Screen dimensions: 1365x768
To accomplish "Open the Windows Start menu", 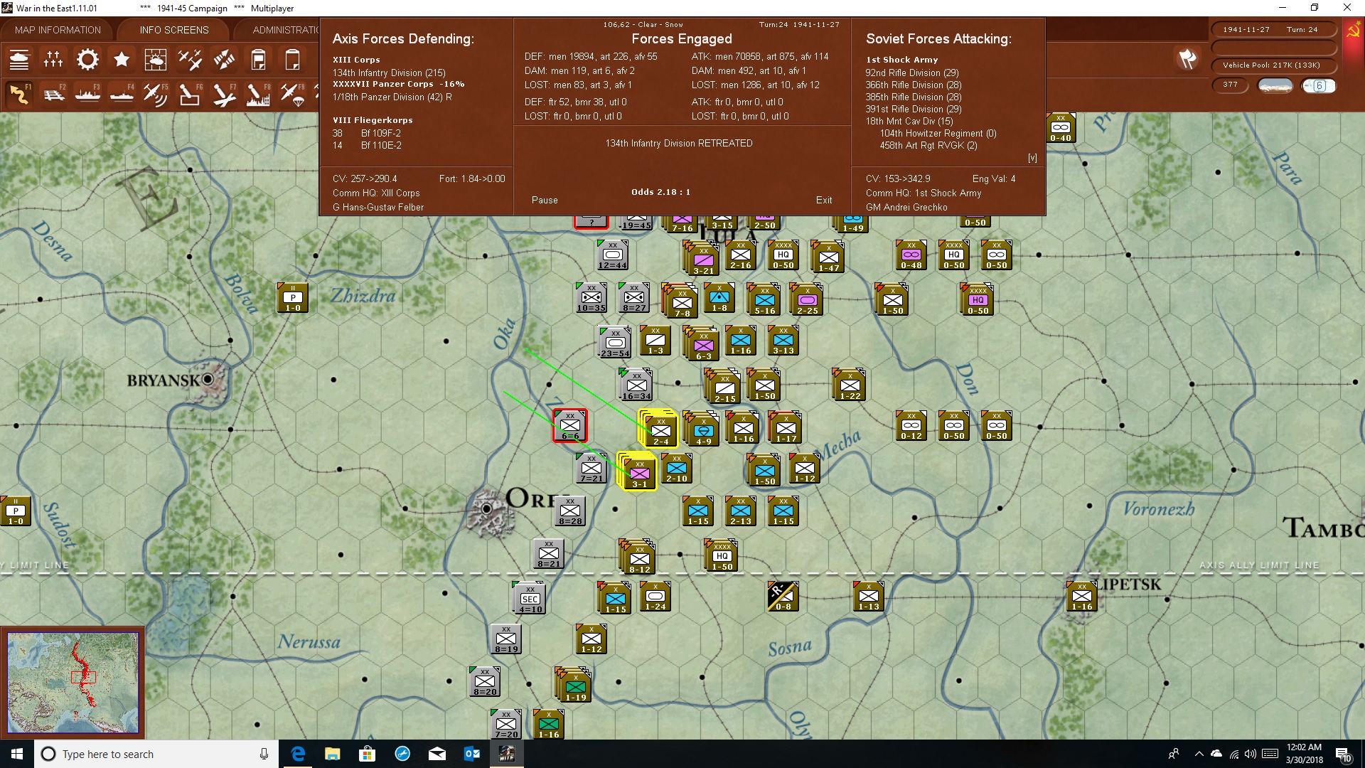I will [x=17, y=754].
